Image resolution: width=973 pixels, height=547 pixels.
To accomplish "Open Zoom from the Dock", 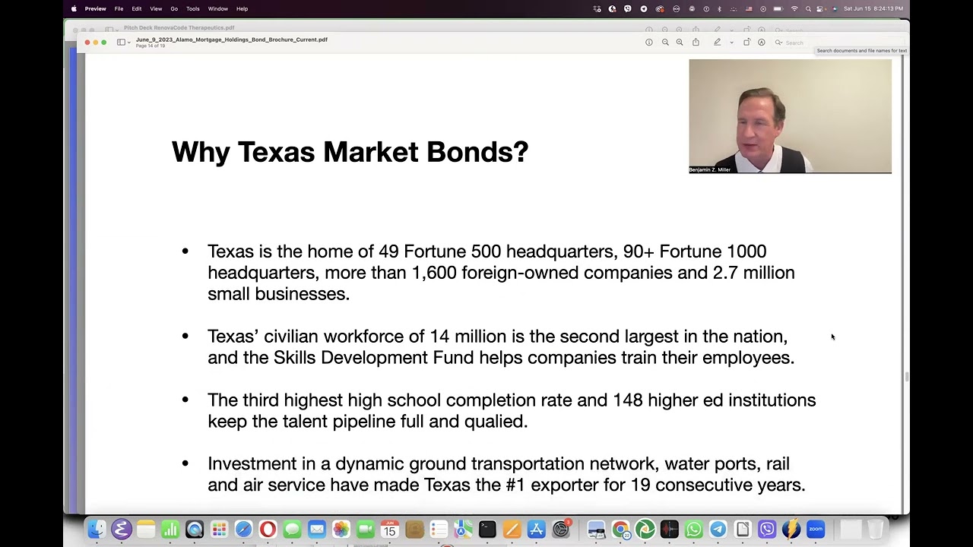I will (816, 530).
